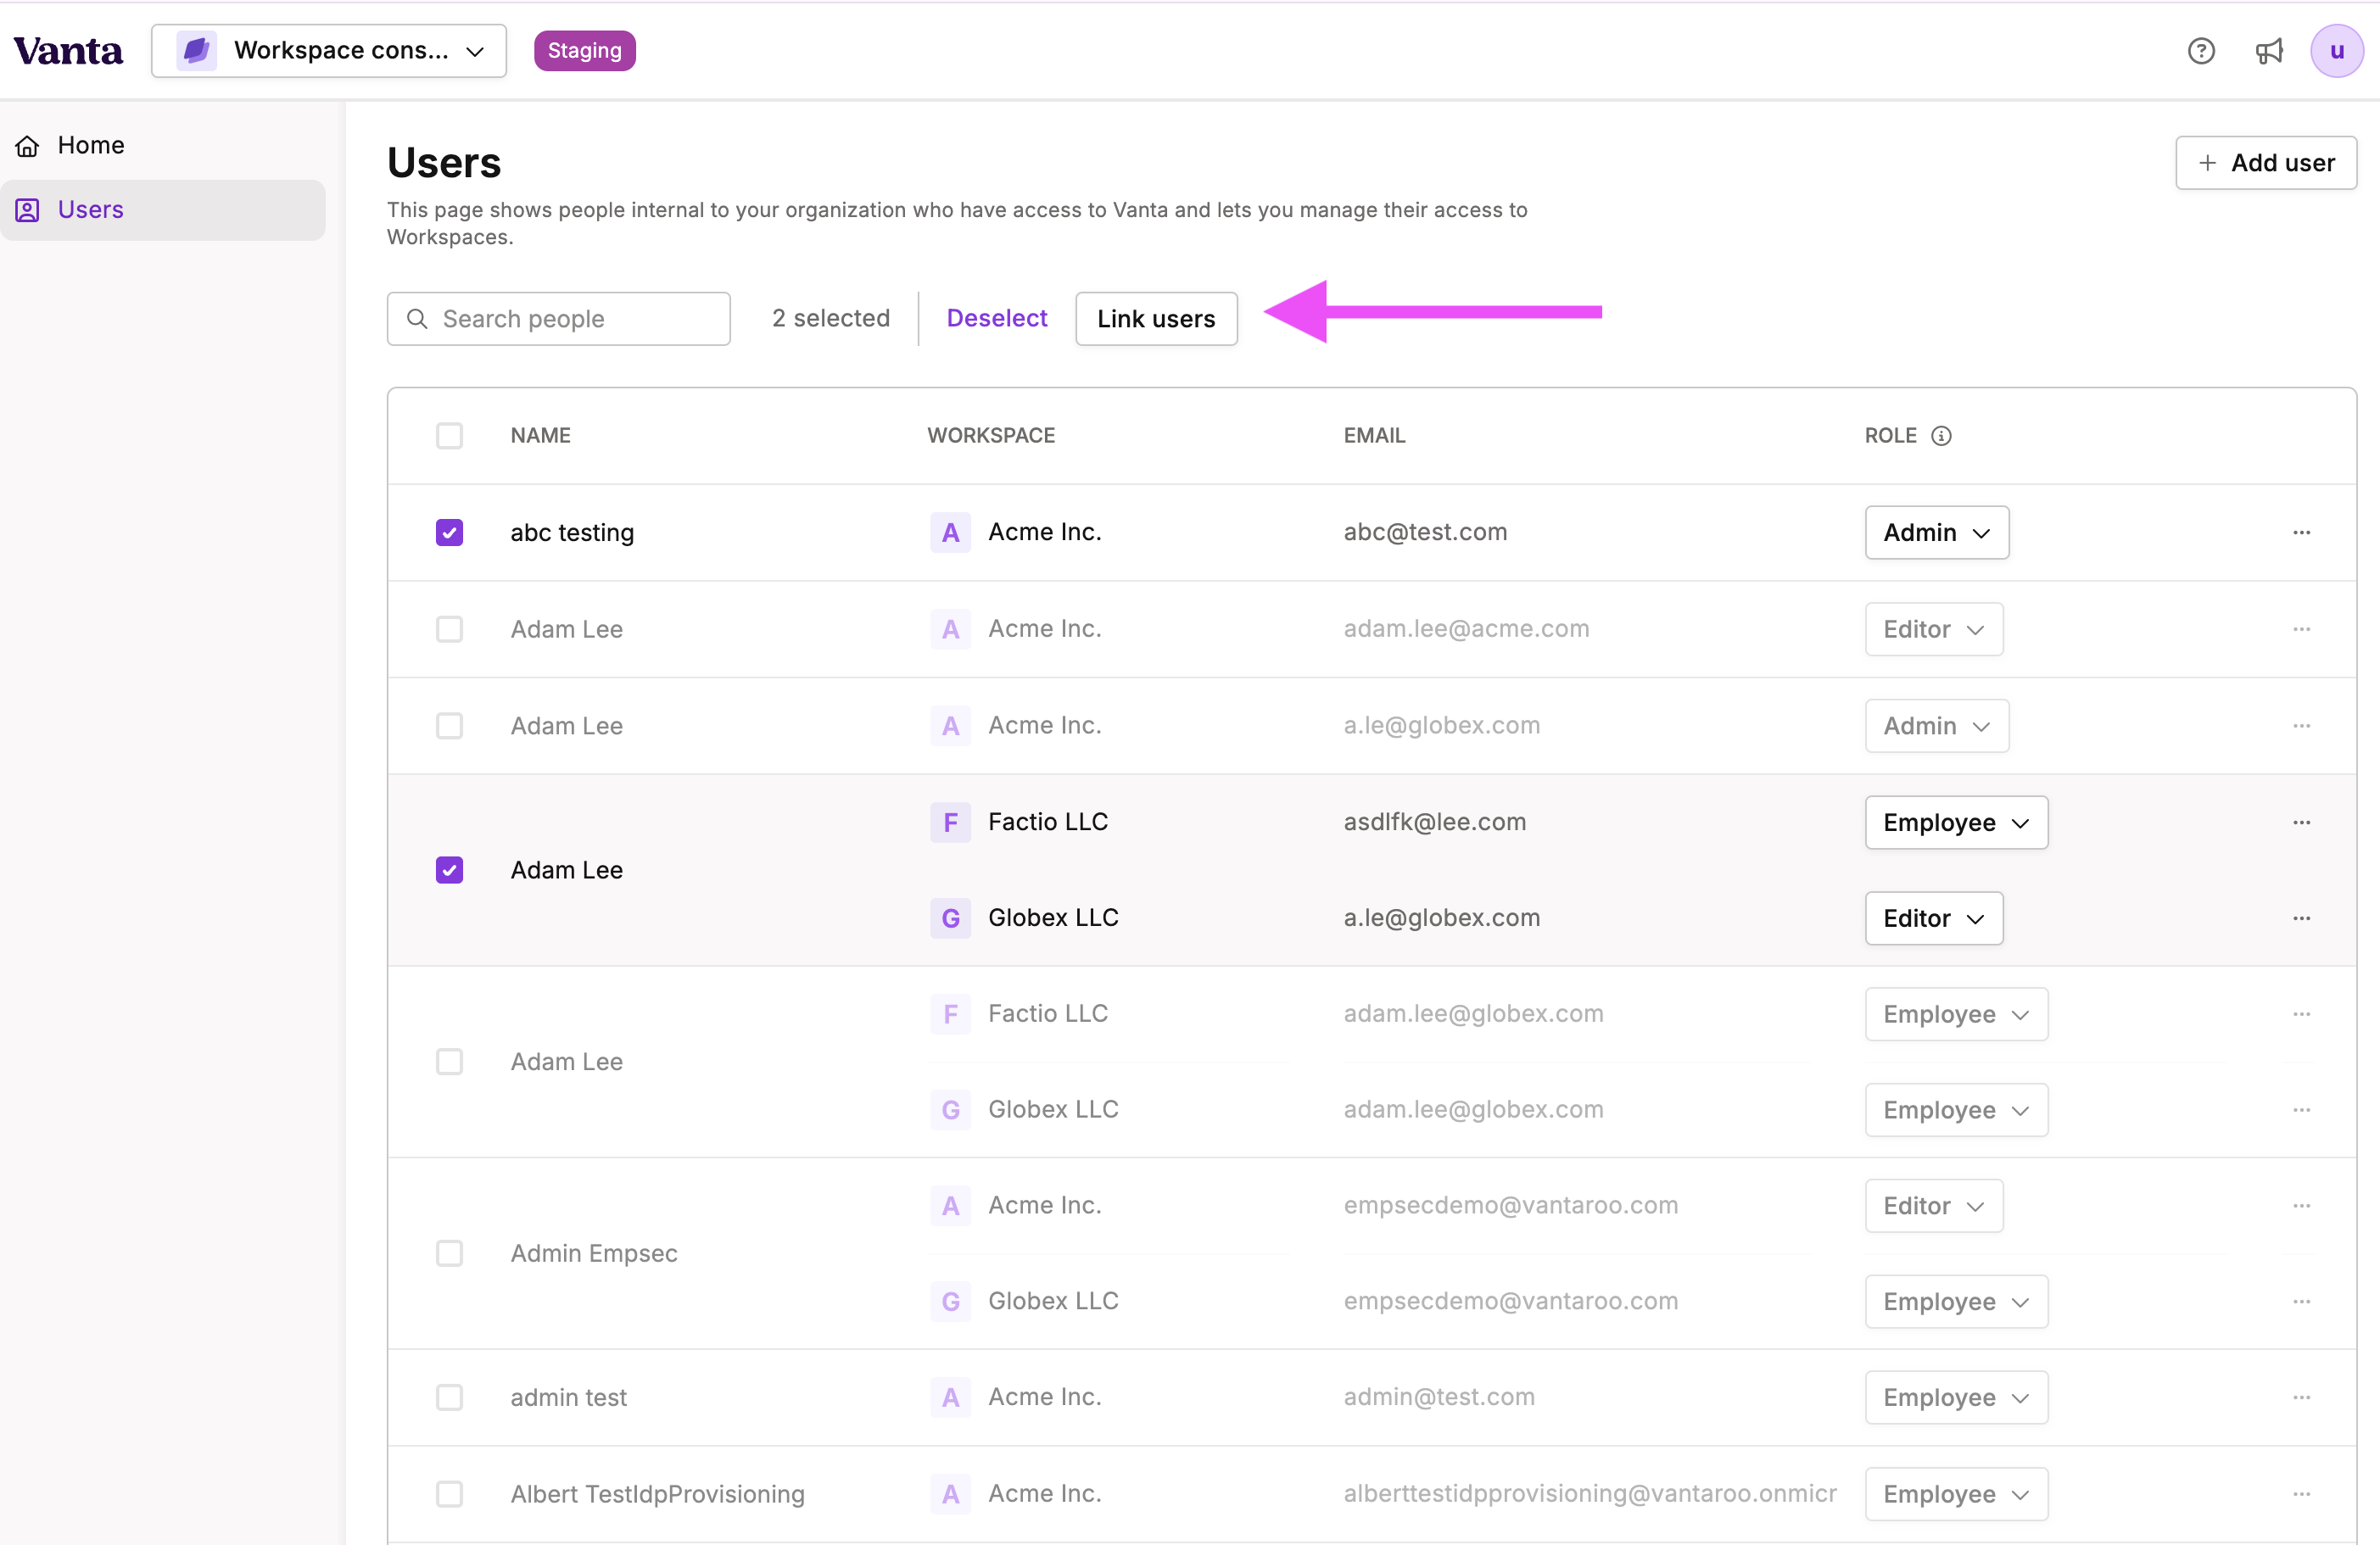Open the Workspace cons... switcher dropdown
This screenshot has height=1545, width=2380.
coord(329,51)
